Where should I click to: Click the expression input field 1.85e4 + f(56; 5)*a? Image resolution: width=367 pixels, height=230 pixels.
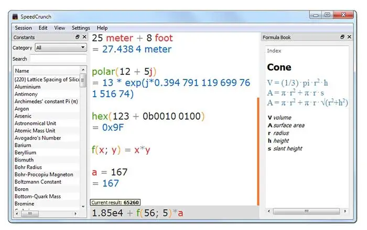[175, 213]
